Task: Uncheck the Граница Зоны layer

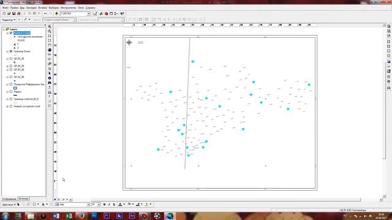Action: coord(11,51)
